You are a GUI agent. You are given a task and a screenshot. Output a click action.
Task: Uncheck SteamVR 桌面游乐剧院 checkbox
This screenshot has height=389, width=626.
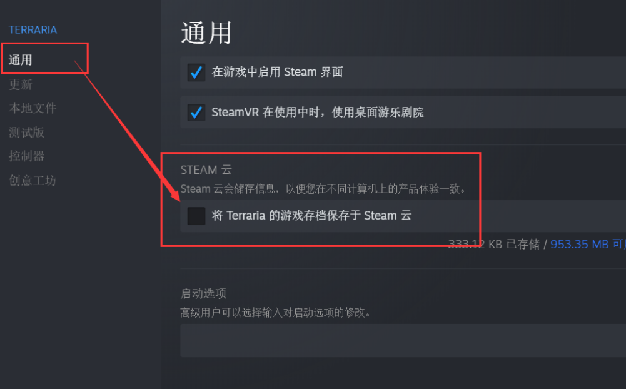[x=196, y=113]
